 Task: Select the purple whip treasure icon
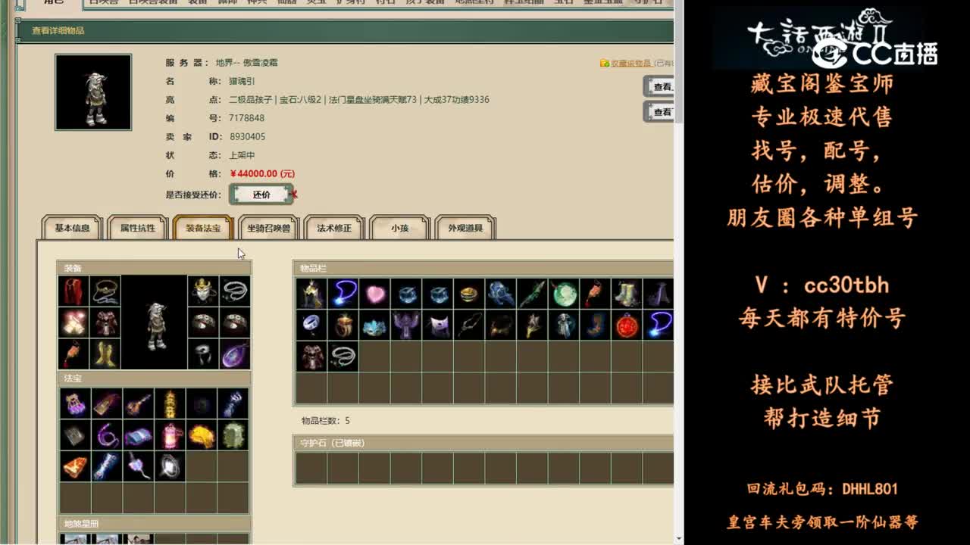point(106,435)
